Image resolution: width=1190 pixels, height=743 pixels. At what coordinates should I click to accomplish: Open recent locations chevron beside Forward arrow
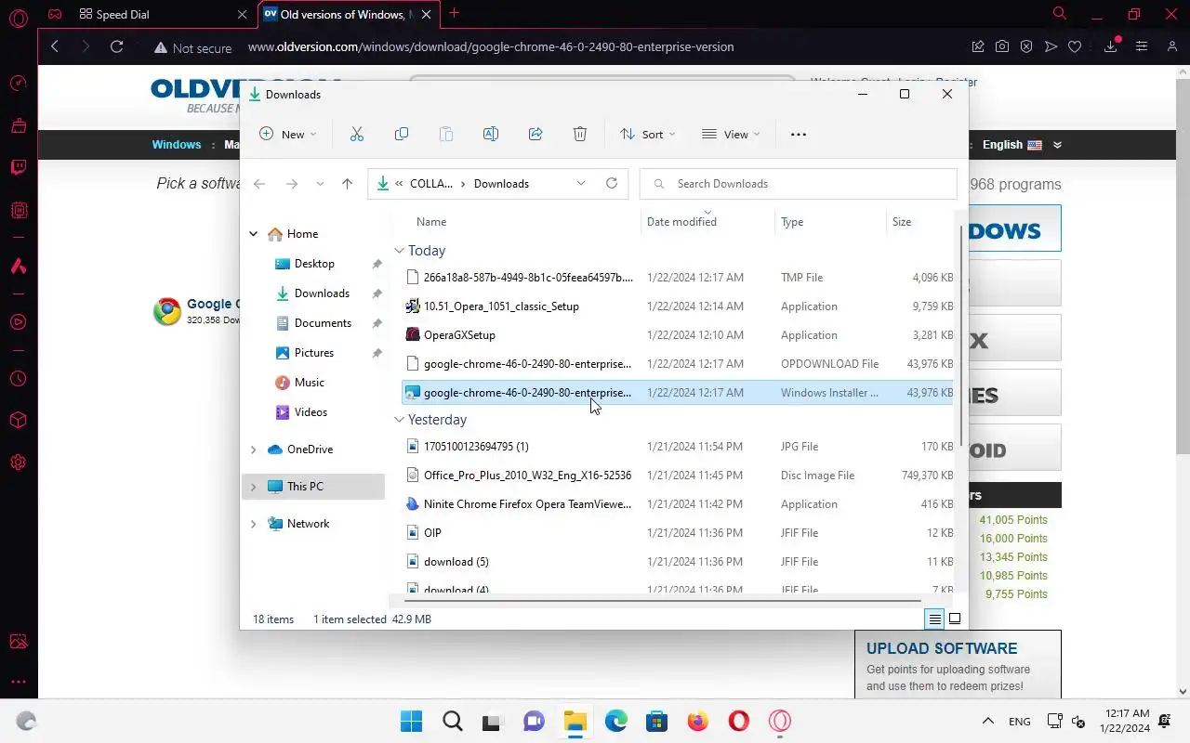pos(320,184)
